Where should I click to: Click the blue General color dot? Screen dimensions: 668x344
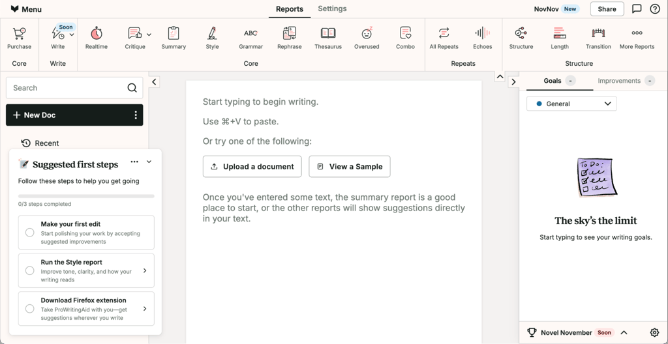click(x=539, y=104)
